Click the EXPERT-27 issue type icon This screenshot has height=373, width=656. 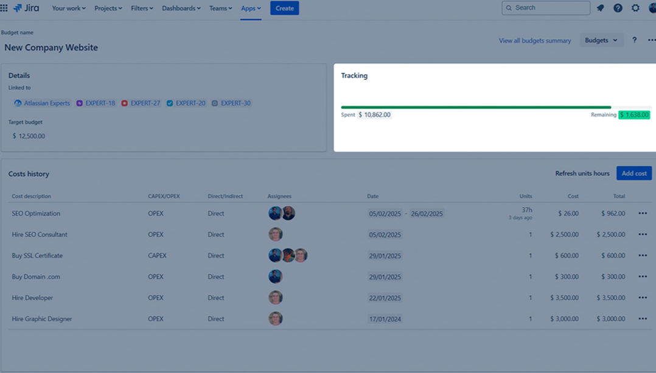125,103
